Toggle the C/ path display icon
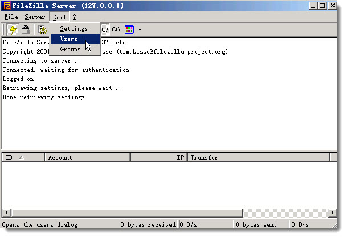The width and height of the screenshot is (346, 237). tap(105, 30)
